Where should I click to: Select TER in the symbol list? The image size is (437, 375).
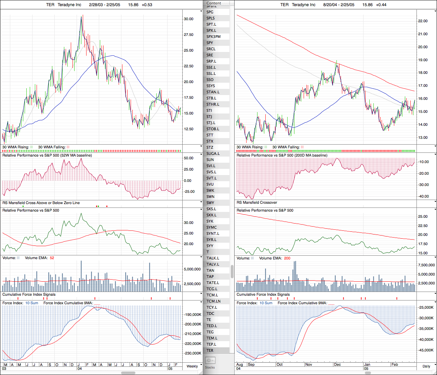coord(210,350)
